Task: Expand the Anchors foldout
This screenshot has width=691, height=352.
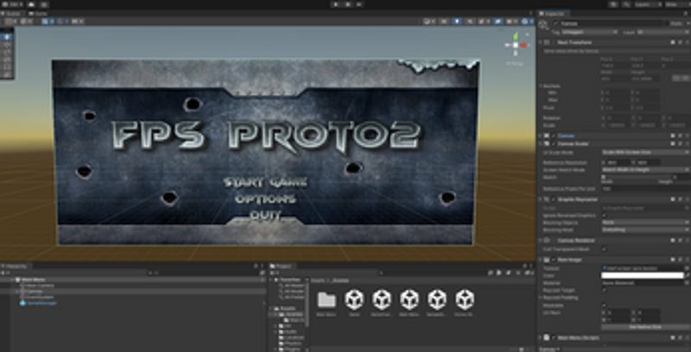Action: pyautogui.click(x=541, y=85)
